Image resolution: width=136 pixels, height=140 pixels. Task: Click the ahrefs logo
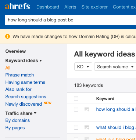(x=18, y=7)
